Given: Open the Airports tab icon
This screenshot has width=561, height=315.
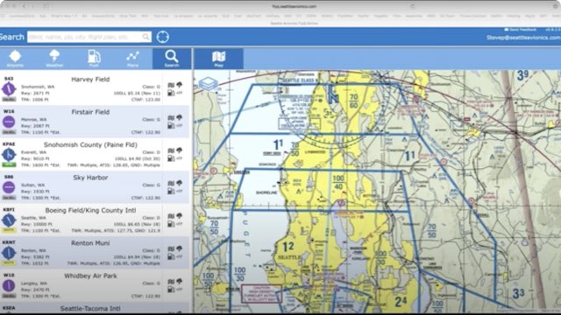Looking at the screenshot, I should click(15, 59).
